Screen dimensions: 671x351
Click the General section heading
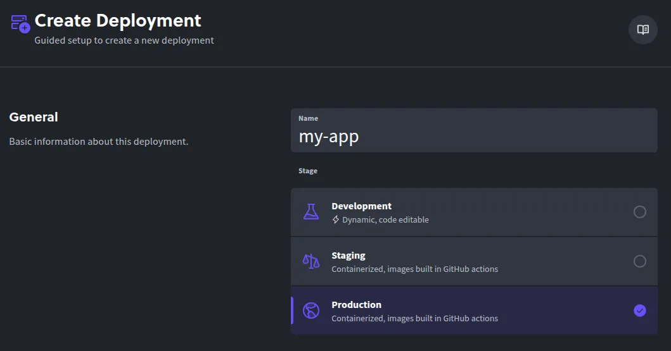coord(34,117)
